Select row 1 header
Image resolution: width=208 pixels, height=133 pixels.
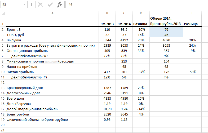(3, 21)
